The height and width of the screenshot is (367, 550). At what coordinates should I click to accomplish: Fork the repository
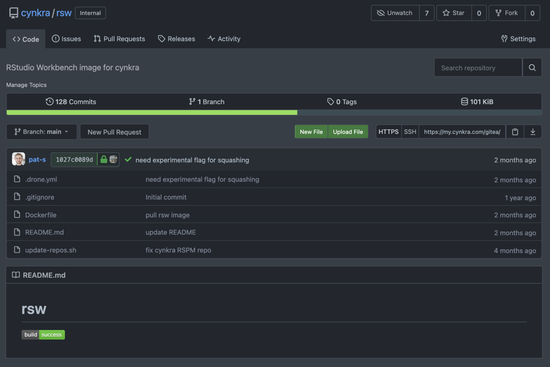(x=507, y=13)
